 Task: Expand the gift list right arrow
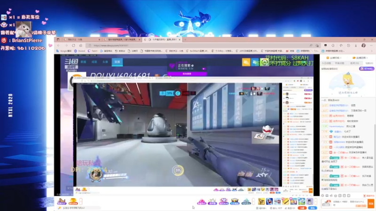[x=316, y=202]
